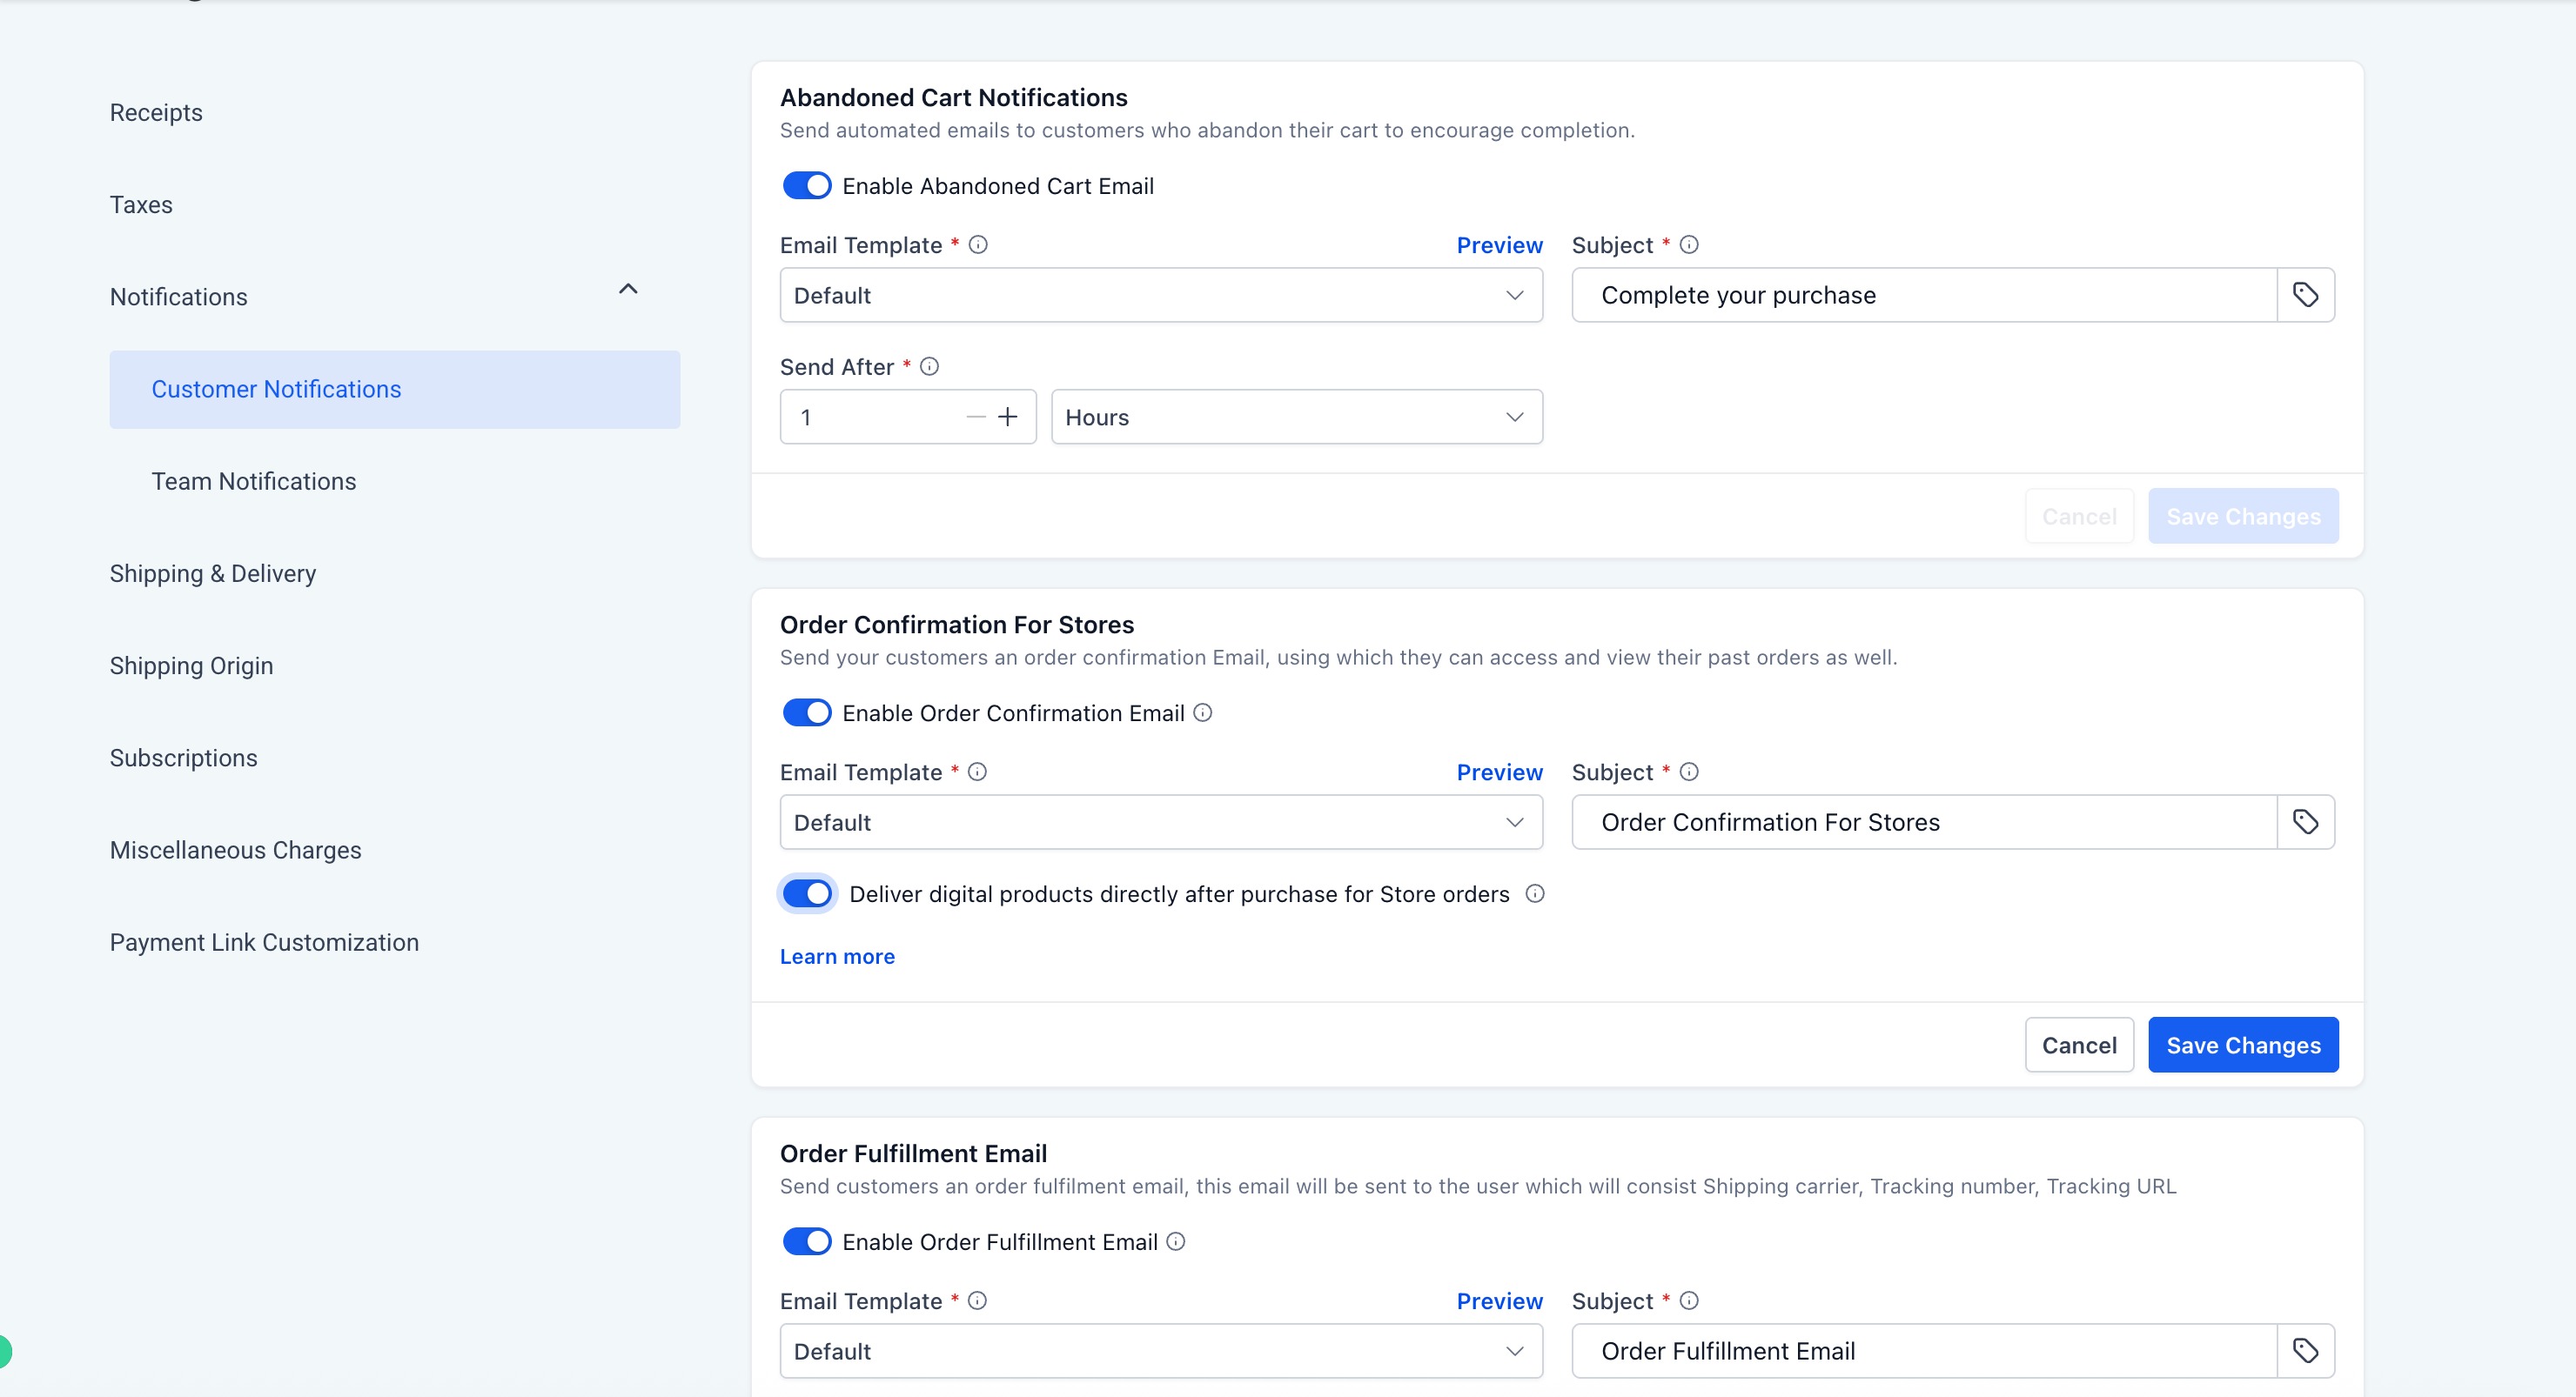This screenshot has height=1397, width=2576.
Task: Toggle Deliver digital products directly after purchase
Action: (x=806, y=893)
